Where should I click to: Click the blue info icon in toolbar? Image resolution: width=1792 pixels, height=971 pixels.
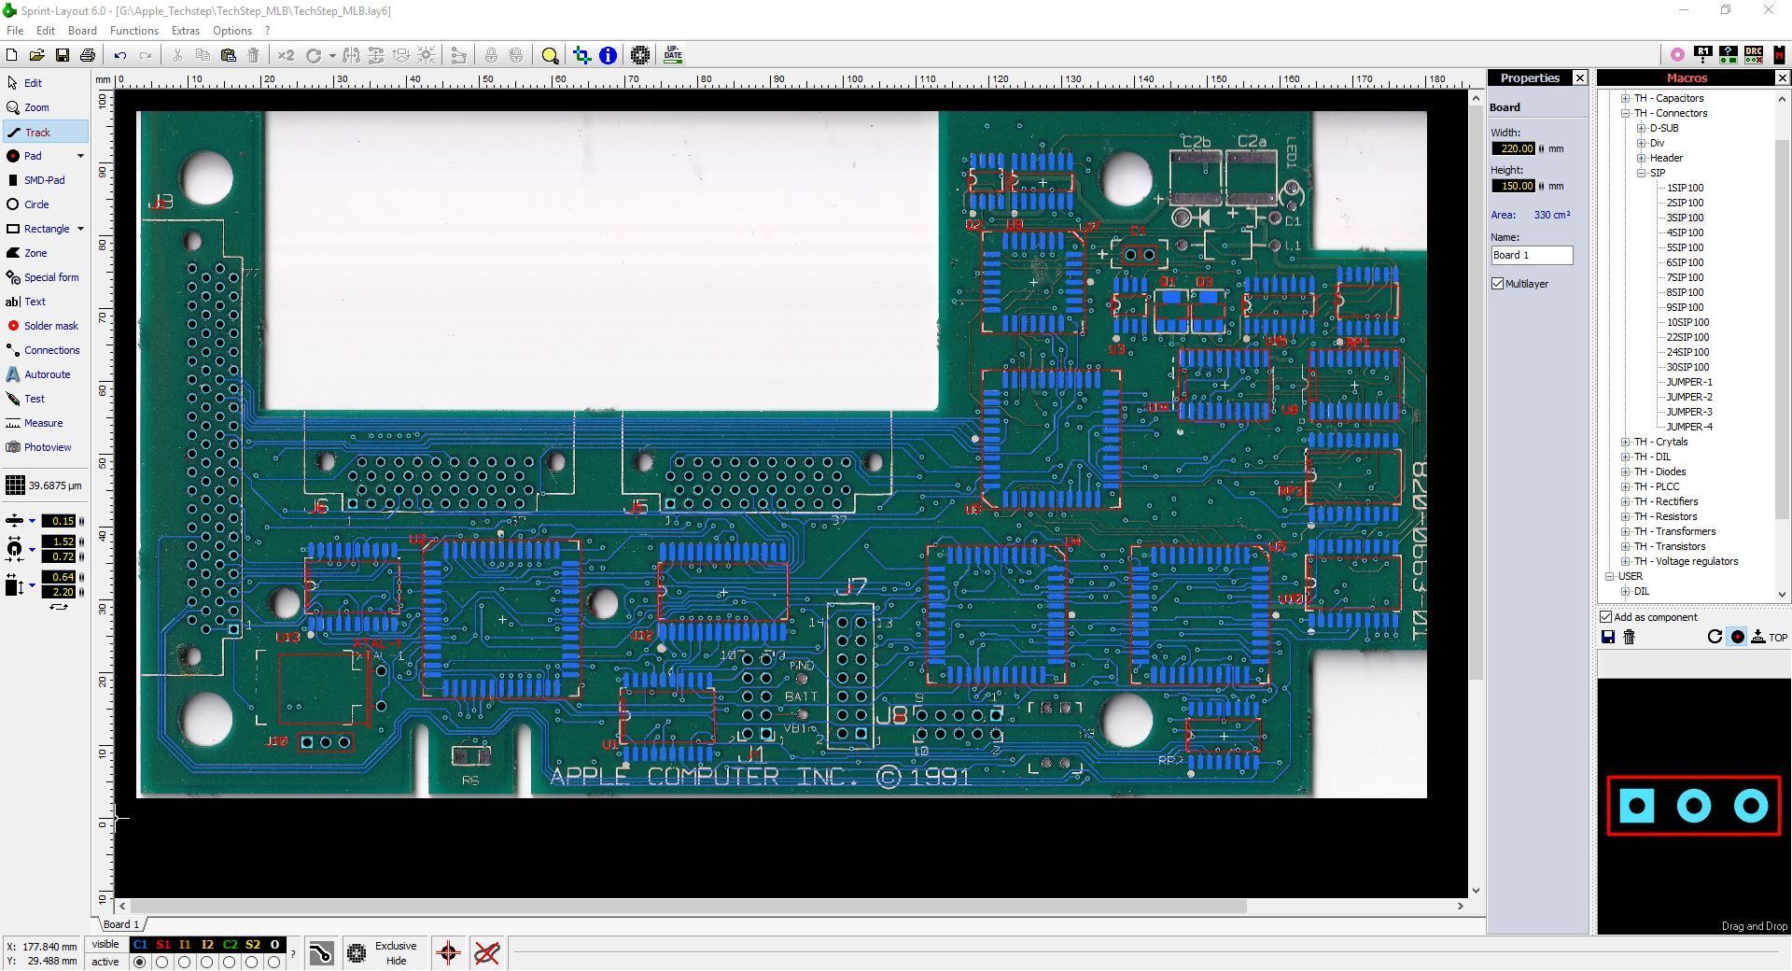pyautogui.click(x=608, y=55)
